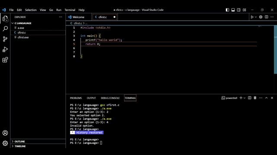Create a new terminal with plus icon
Screen dimensions: 277x155
pyautogui.click(x=241, y=98)
